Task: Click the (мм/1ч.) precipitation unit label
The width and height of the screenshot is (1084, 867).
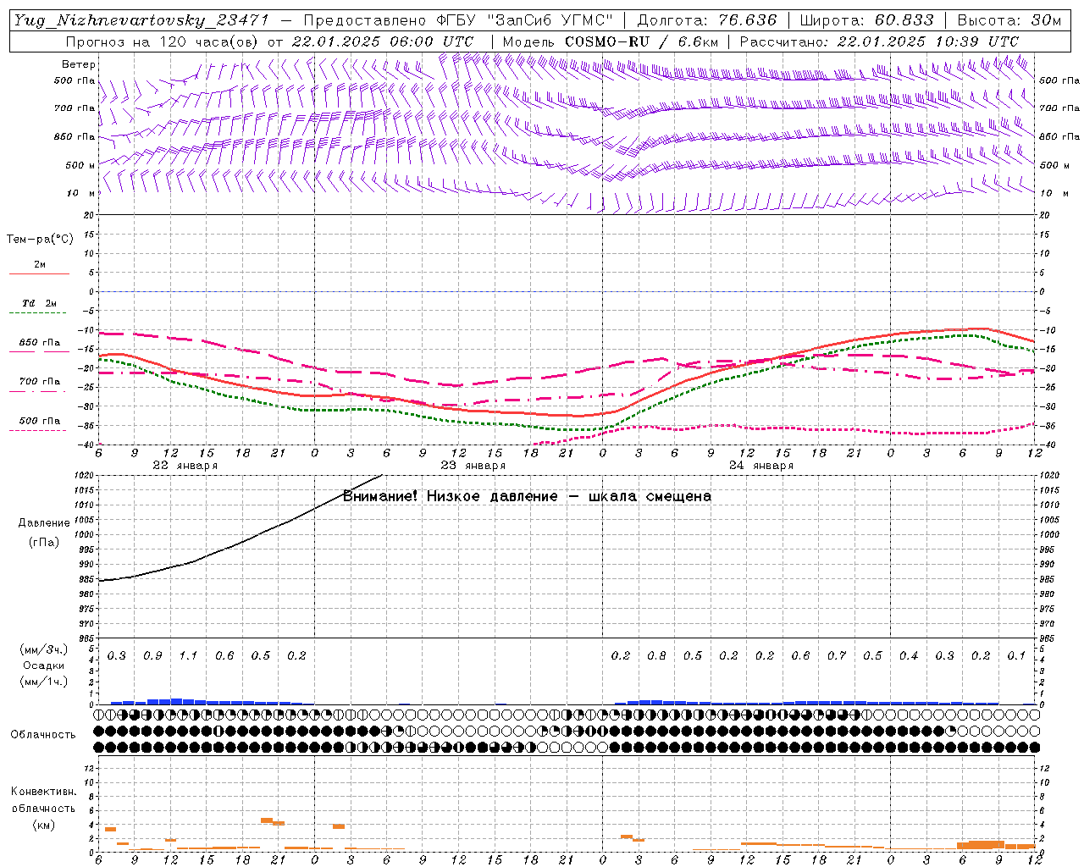Action: coord(44,682)
